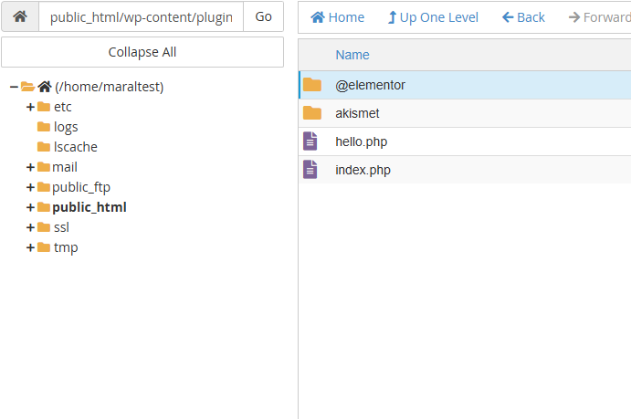Select the @elementor folder name
The width and height of the screenshot is (631, 419).
tap(370, 85)
